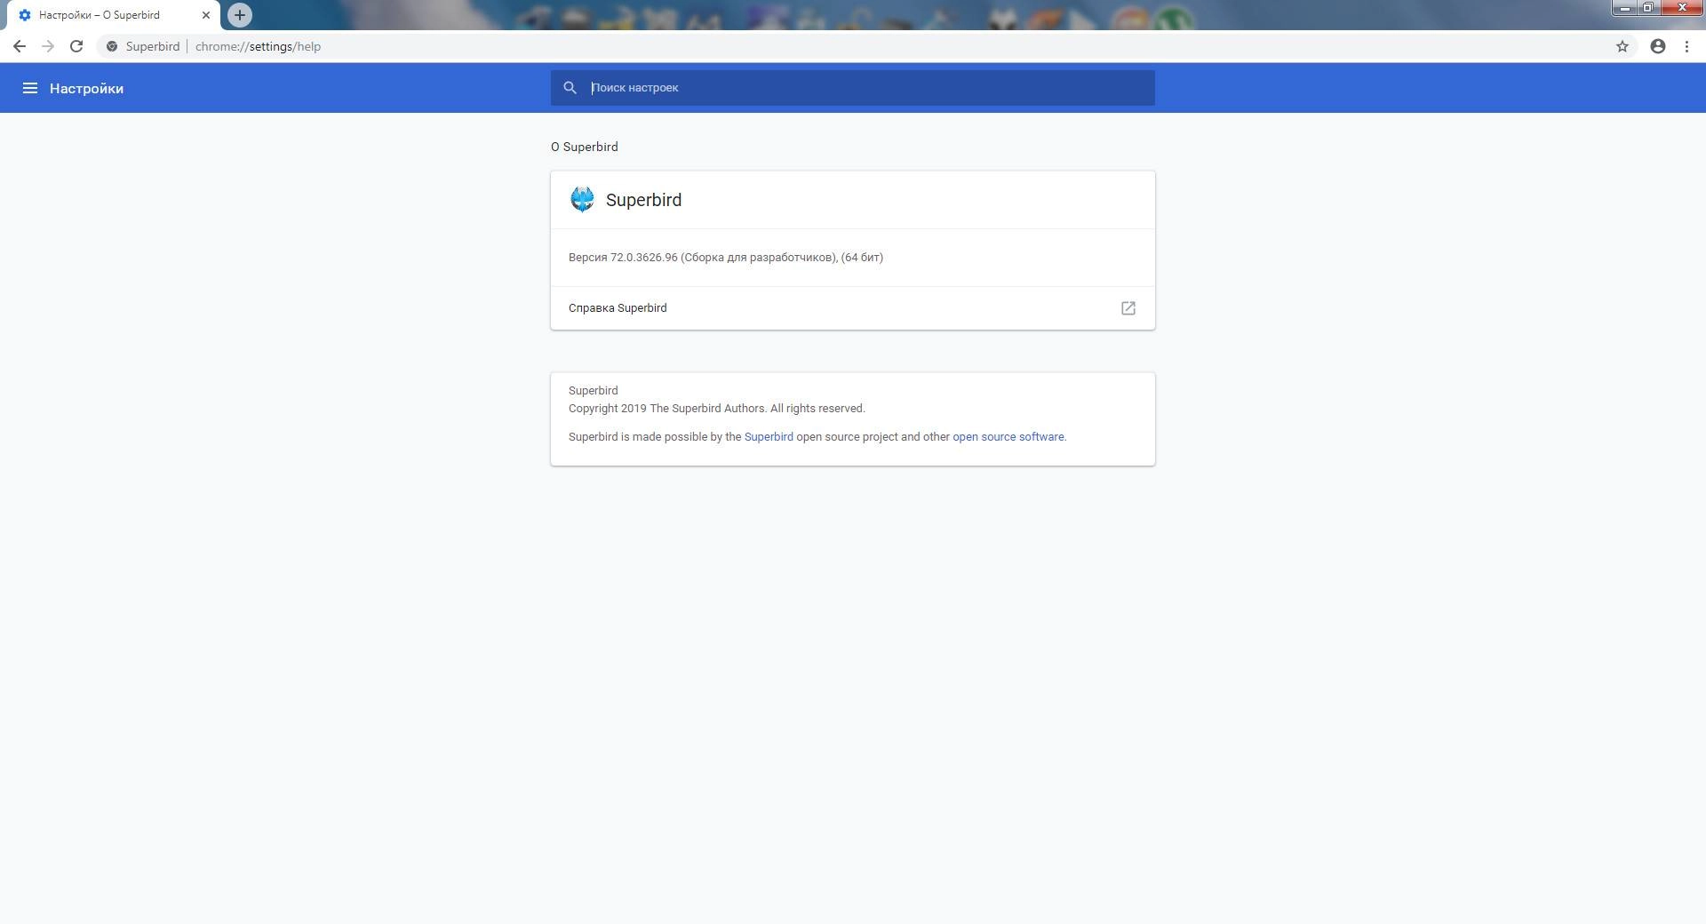Open the three-dot browser menu

[x=1686, y=46]
